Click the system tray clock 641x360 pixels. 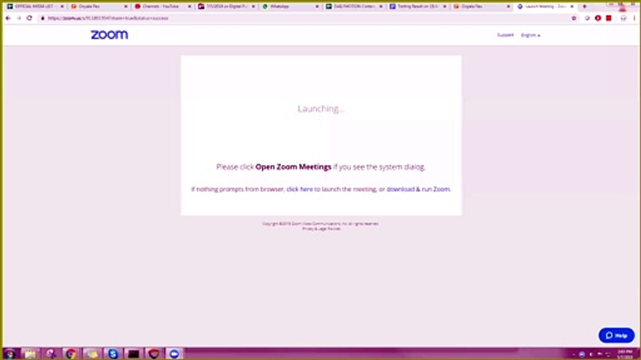[x=624, y=354]
